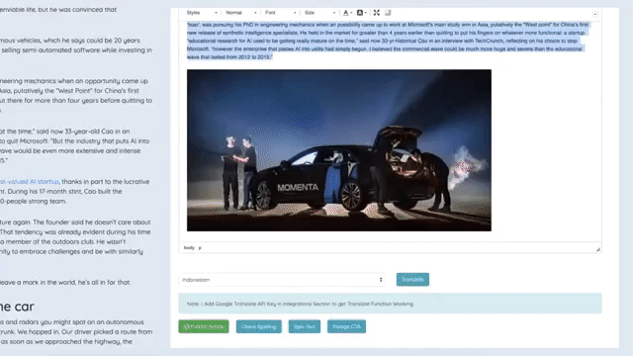633x356 pixels.
Task: Open the Indonesian language dropdown
Action: point(281,280)
